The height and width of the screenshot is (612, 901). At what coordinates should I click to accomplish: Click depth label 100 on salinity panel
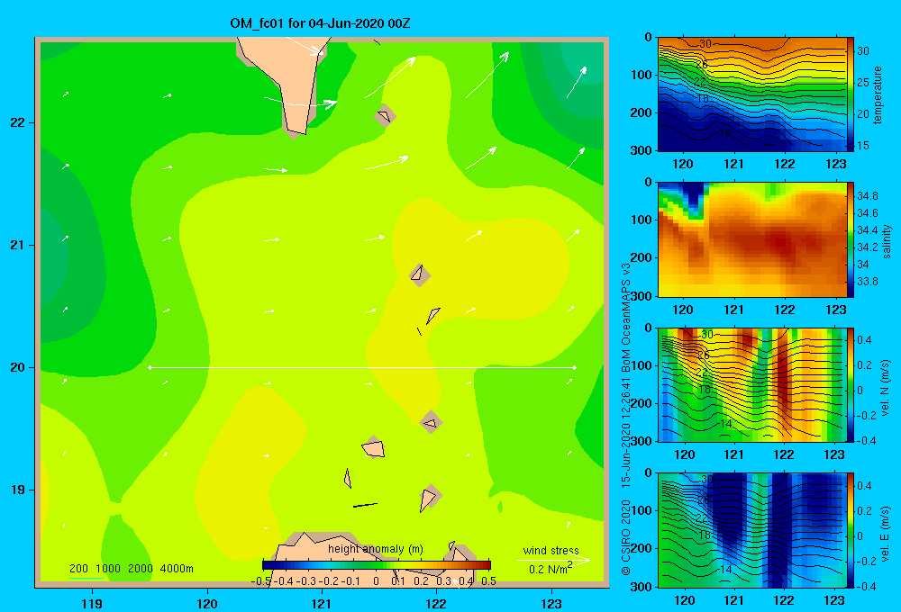point(642,220)
